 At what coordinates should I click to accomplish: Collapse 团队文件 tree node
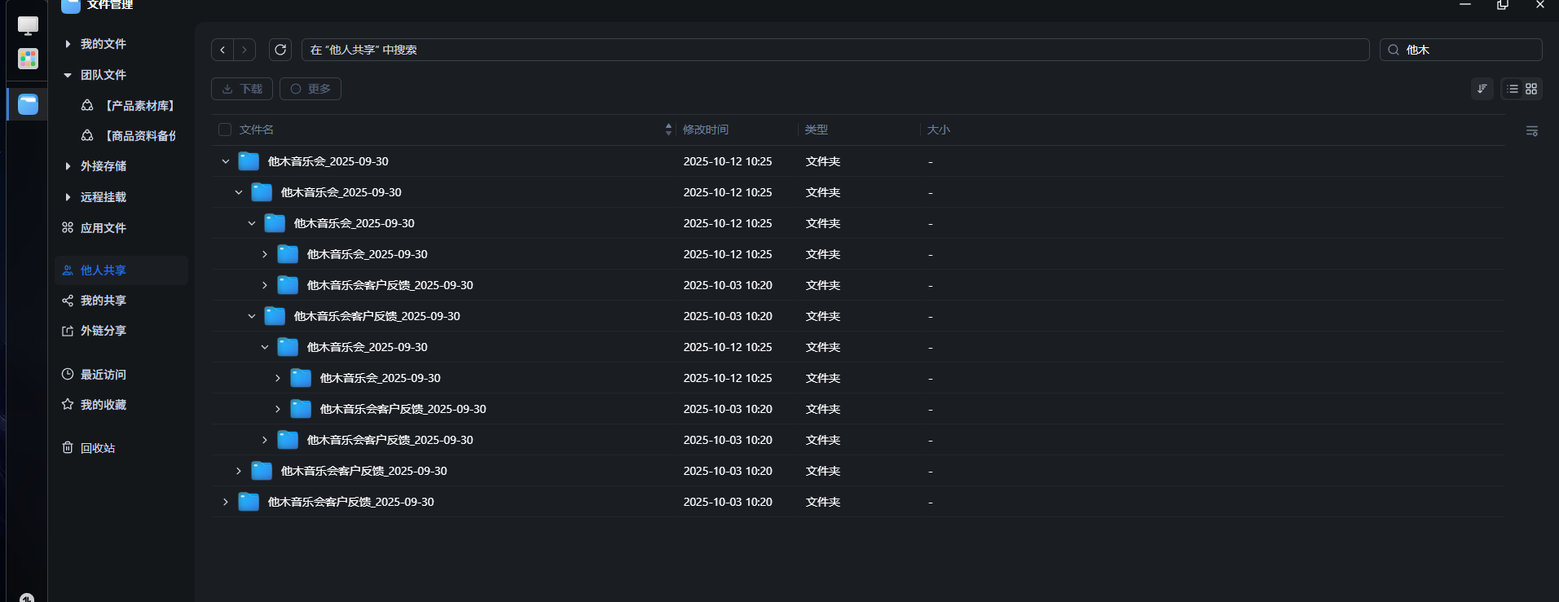68,75
